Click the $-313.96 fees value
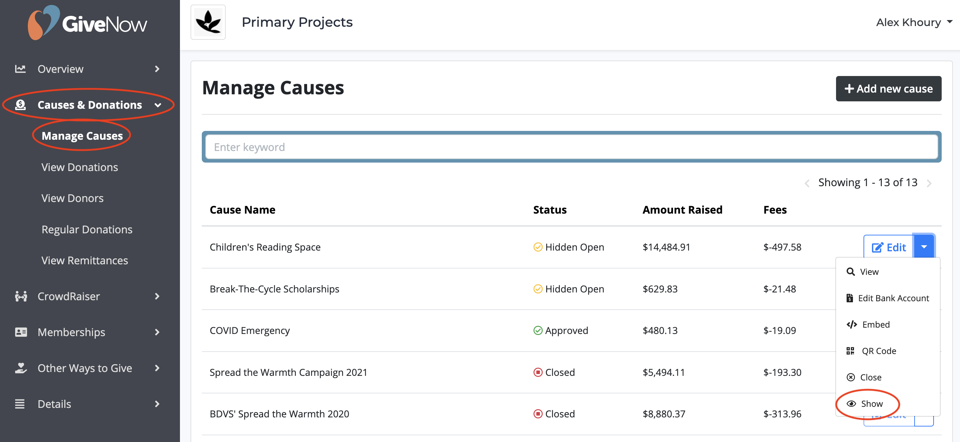The image size is (960, 442). point(782,414)
